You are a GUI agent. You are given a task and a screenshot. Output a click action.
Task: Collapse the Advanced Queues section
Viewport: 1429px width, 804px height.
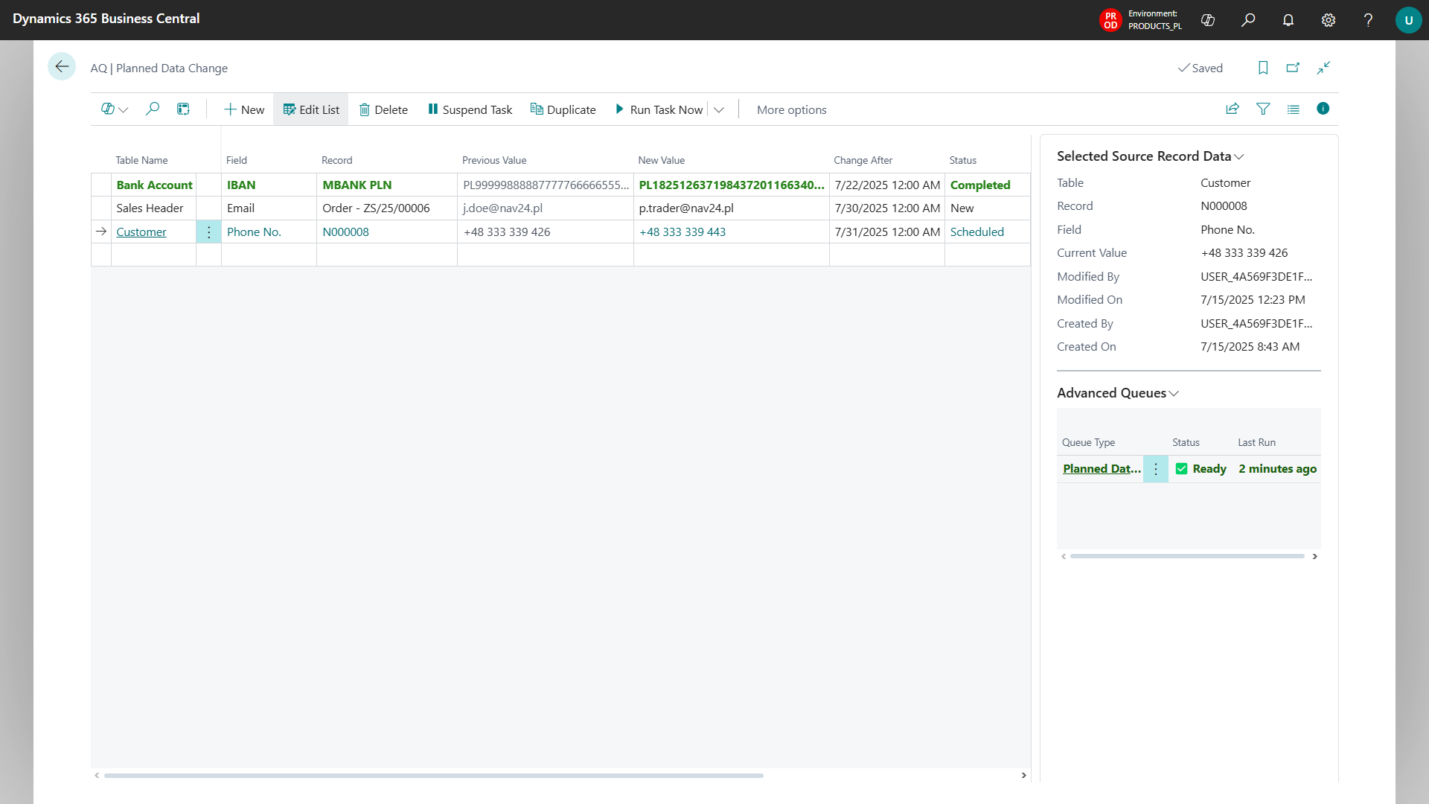[x=1174, y=394]
